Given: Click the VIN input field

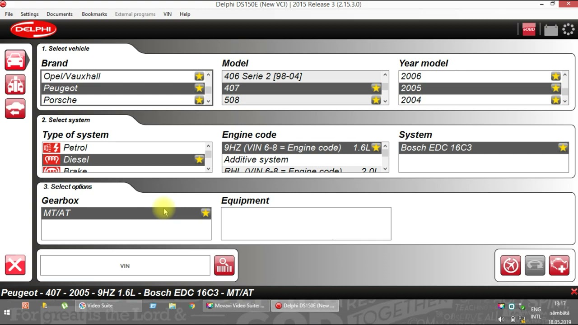Looking at the screenshot, I should pyautogui.click(x=125, y=265).
